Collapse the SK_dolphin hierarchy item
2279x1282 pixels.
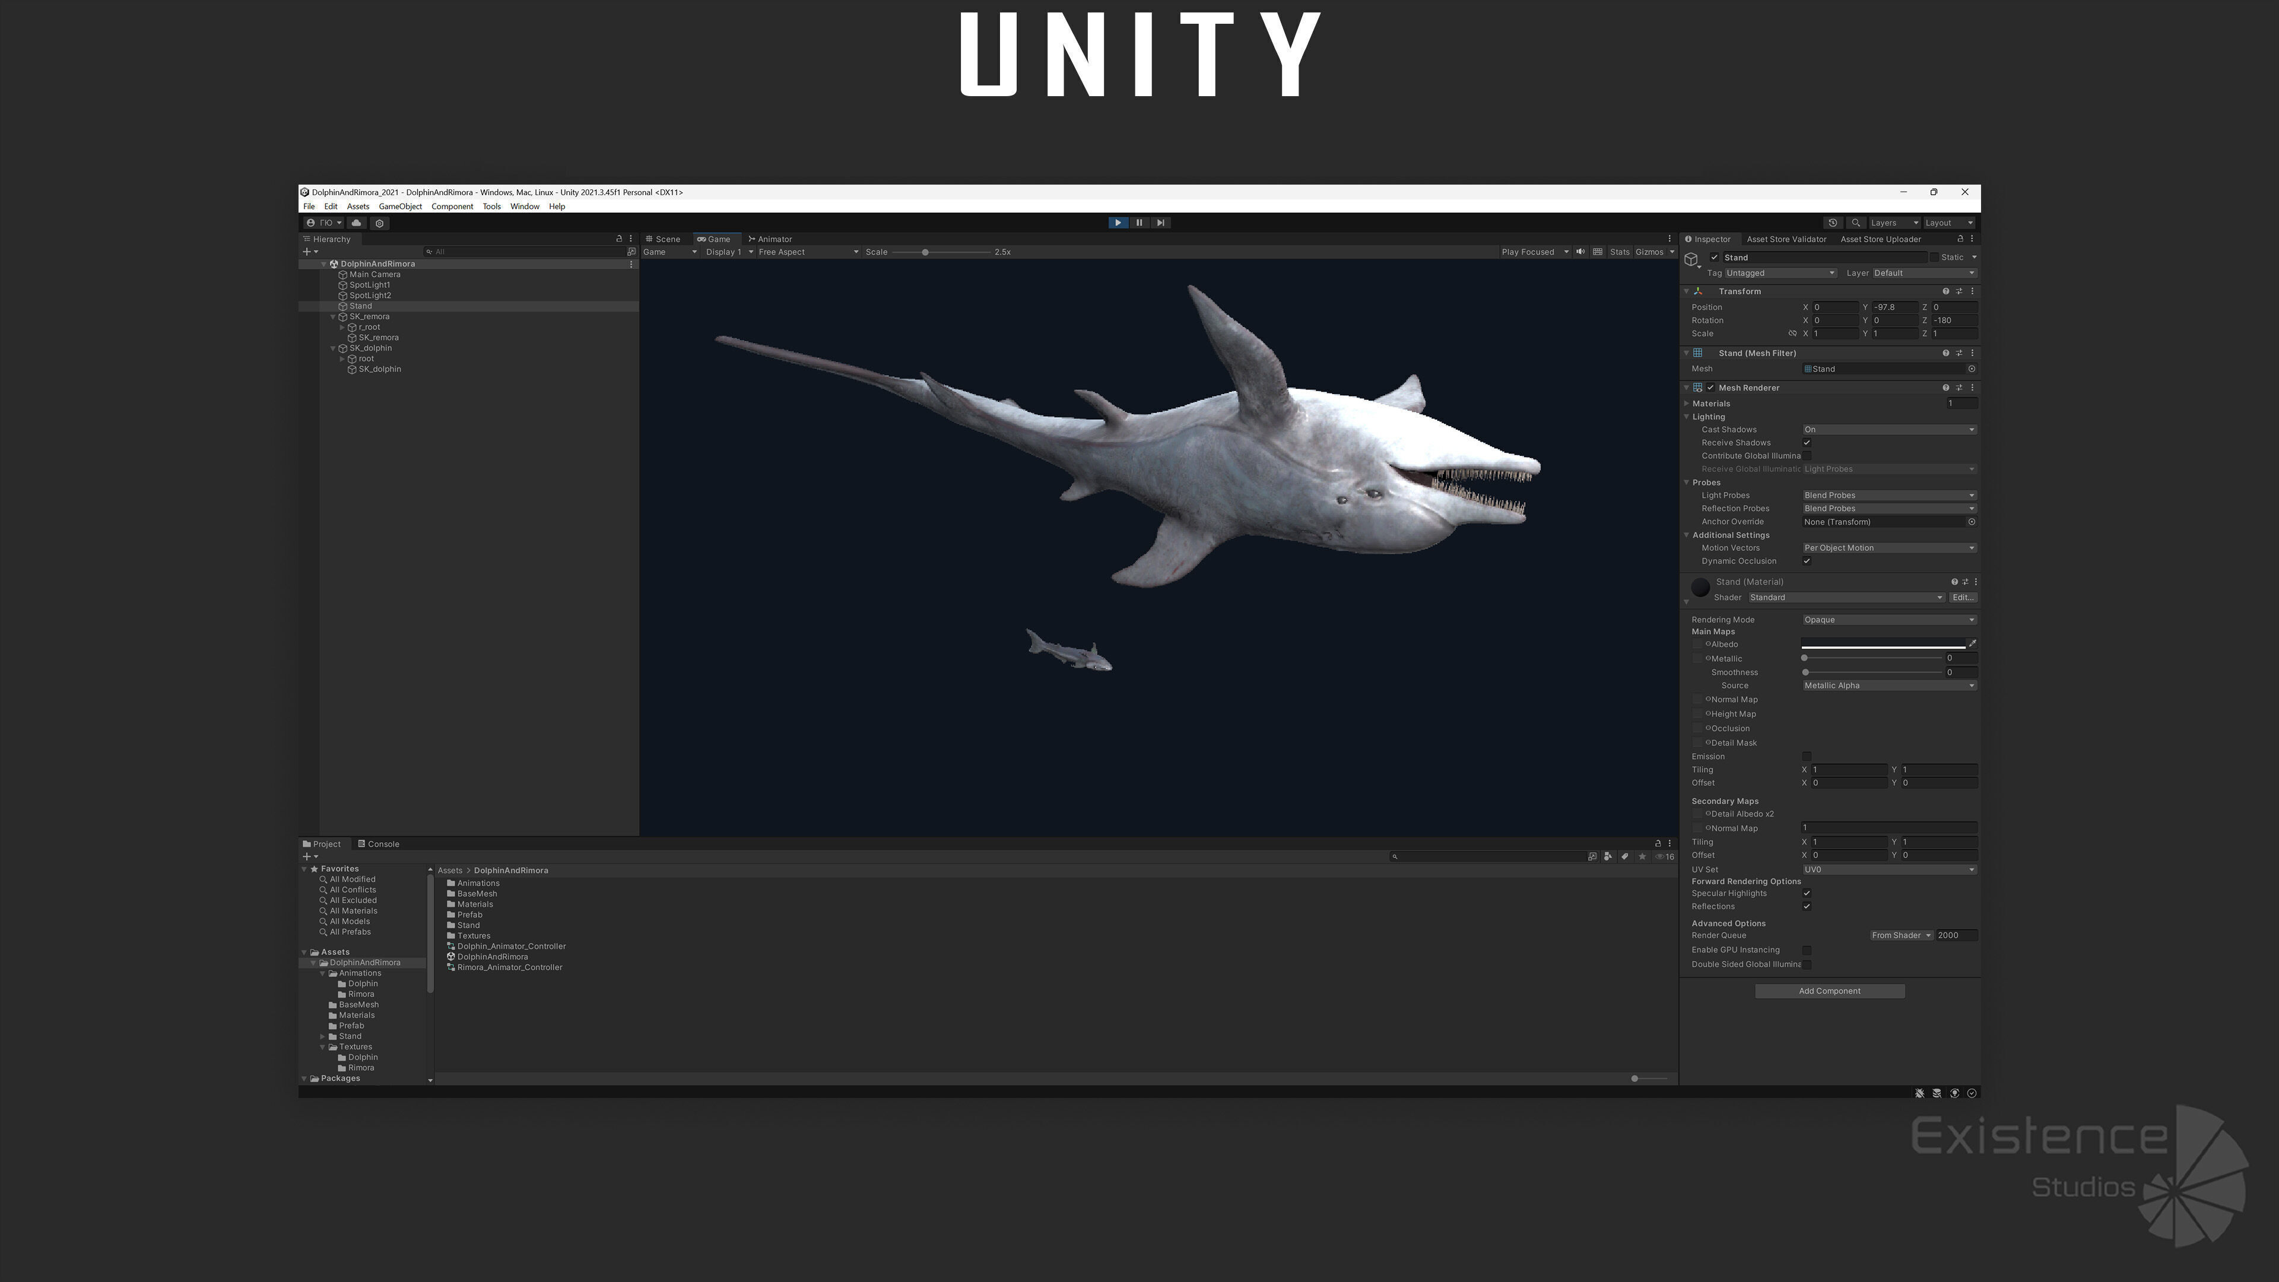(x=334, y=348)
